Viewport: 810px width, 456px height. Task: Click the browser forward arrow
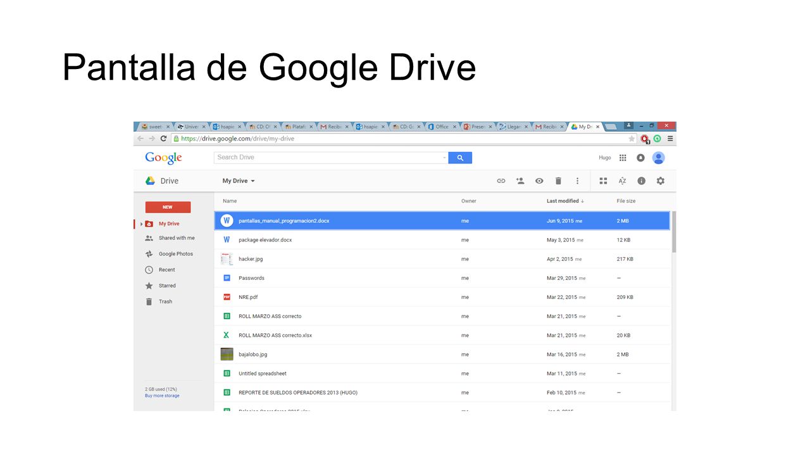pos(152,139)
